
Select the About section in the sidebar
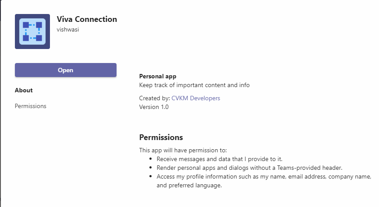pyautogui.click(x=24, y=90)
